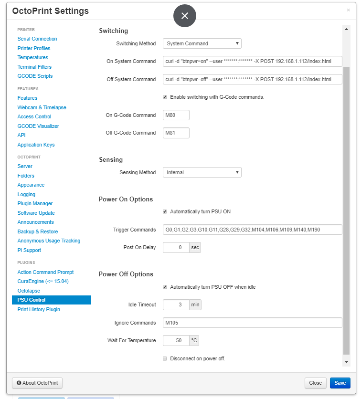The image size is (361, 399).
Task: Click the Wait For Temperature field
Action: pyautogui.click(x=176, y=340)
